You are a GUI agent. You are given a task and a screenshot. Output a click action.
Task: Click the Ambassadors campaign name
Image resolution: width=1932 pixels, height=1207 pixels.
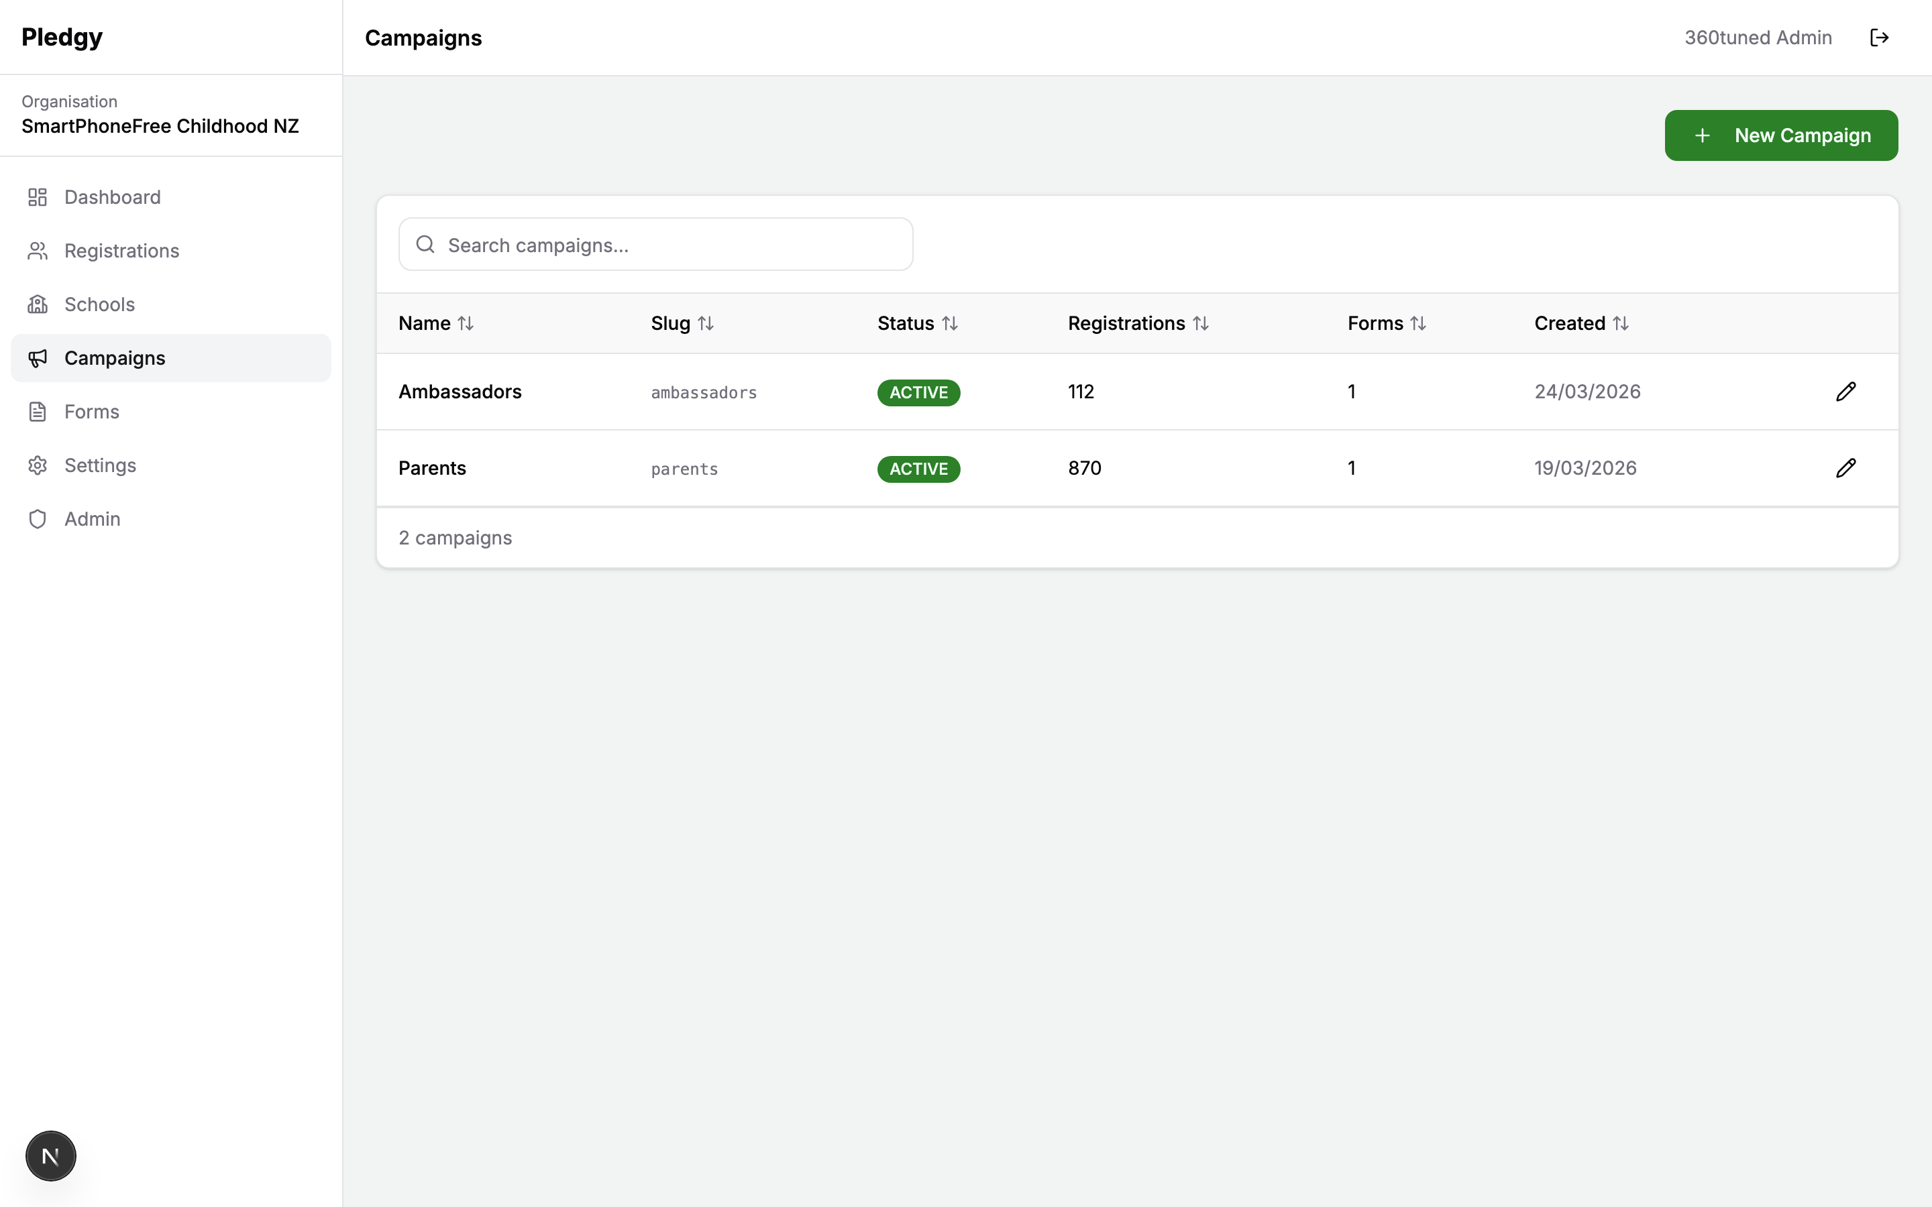(x=460, y=391)
